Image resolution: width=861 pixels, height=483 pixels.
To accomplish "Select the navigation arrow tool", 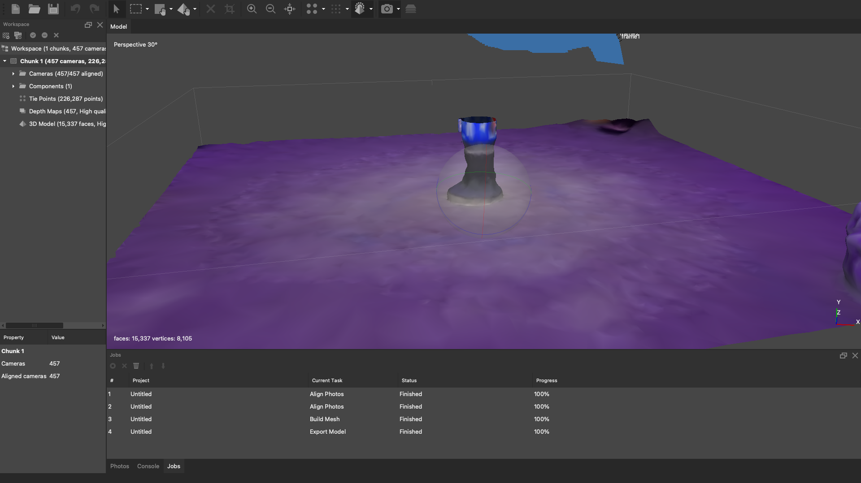I will (x=116, y=9).
